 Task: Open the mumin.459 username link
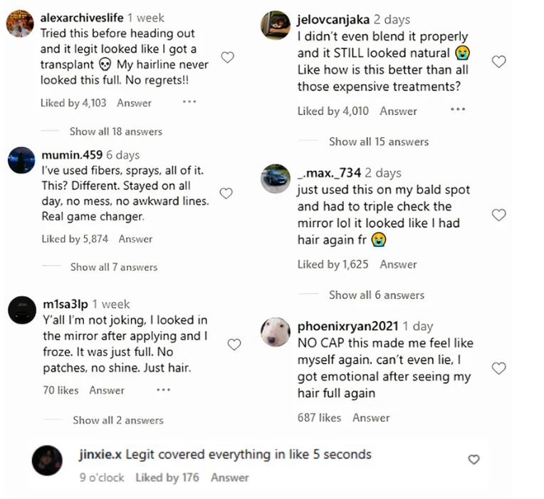pos(72,154)
